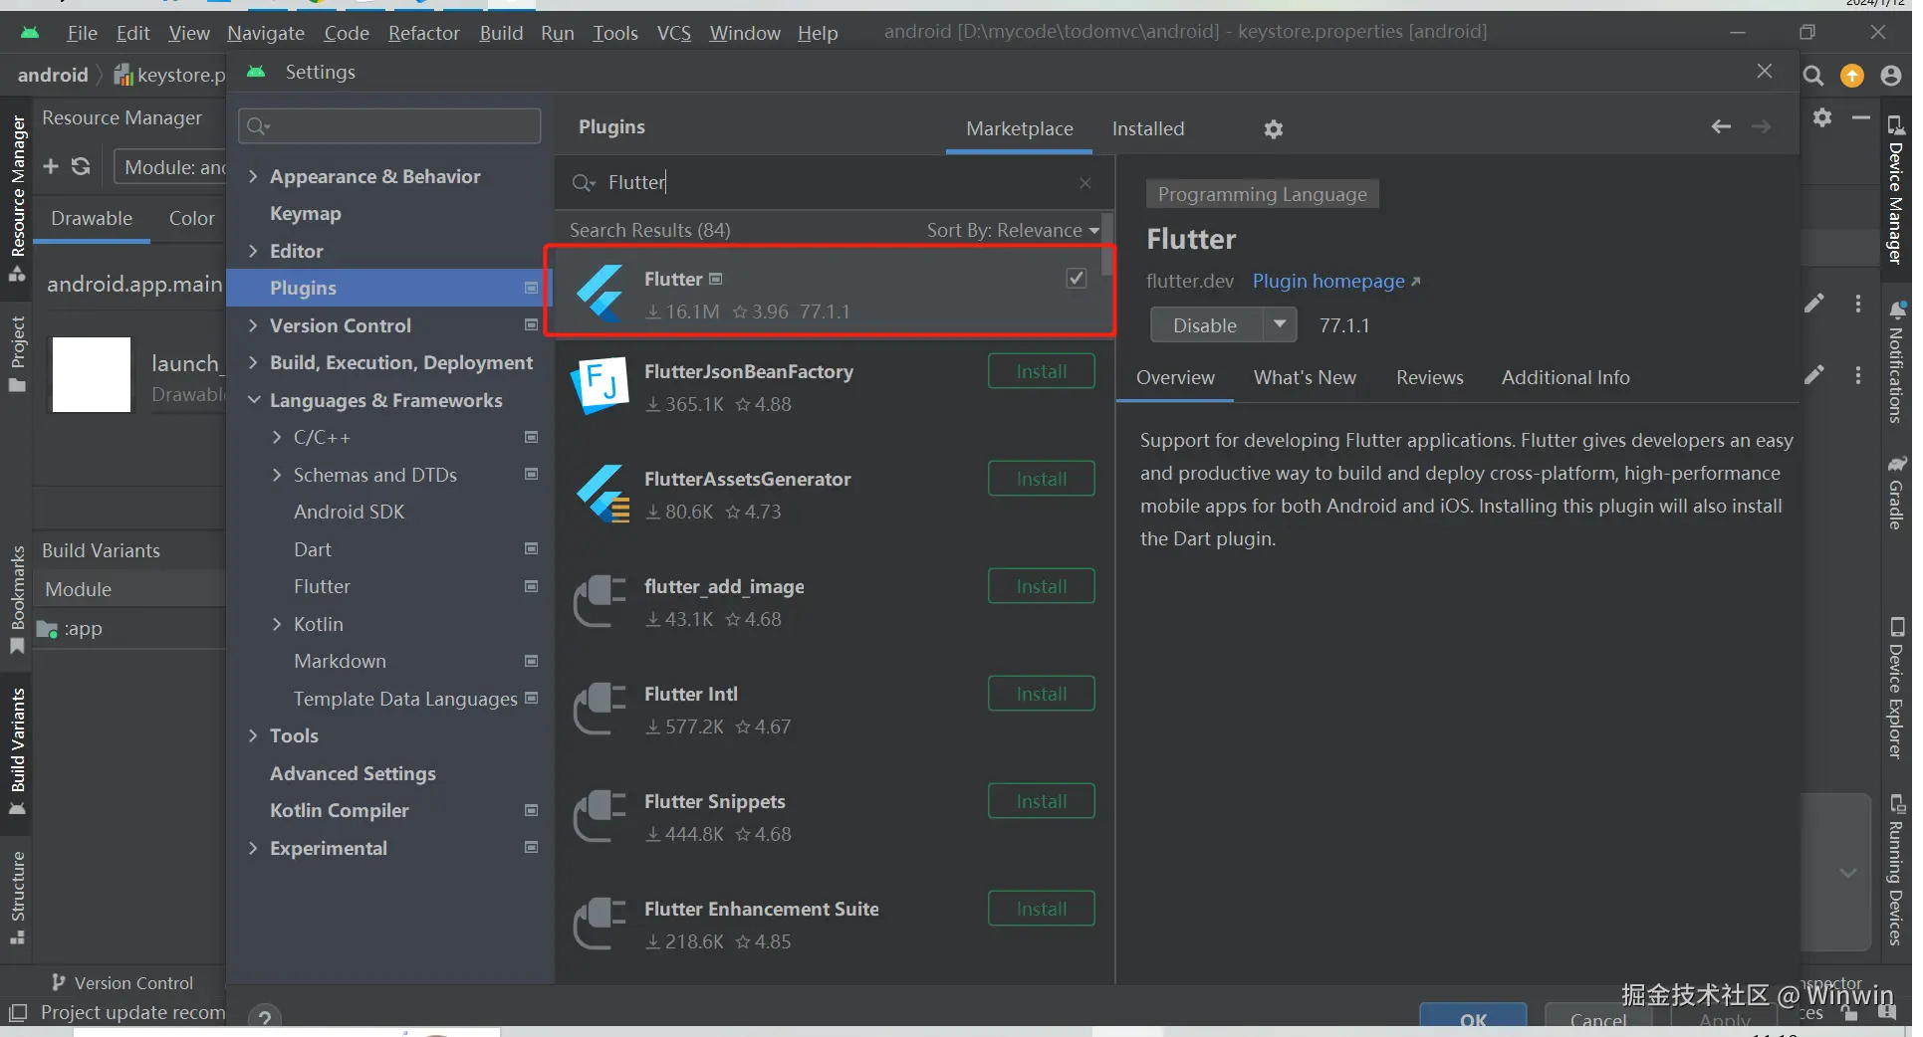Open the Plugin homepage link
This screenshot has width=1923, height=1037.
tap(1336, 282)
